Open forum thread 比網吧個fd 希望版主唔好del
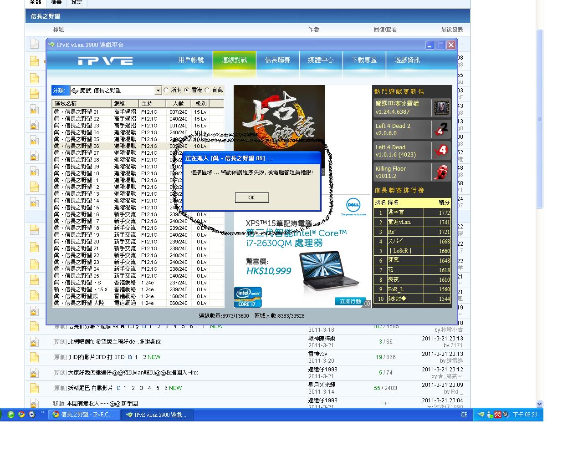Viewport: 583px width, 466px height. [114, 342]
